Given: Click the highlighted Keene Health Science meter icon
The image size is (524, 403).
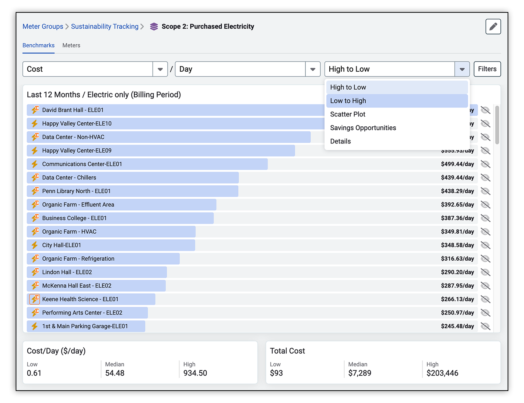Looking at the screenshot, I should [x=35, y=299].
